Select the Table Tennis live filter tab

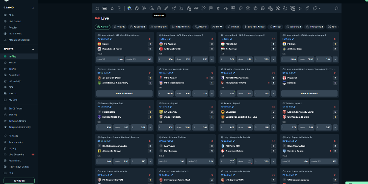[x=181, y=27]
